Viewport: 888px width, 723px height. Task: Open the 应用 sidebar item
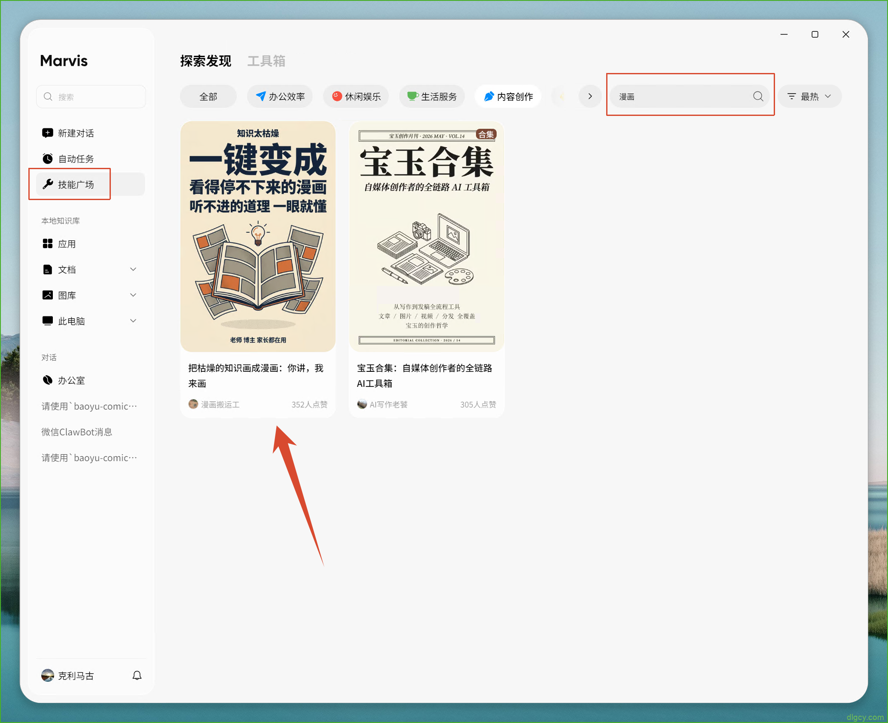click(91, 244)
